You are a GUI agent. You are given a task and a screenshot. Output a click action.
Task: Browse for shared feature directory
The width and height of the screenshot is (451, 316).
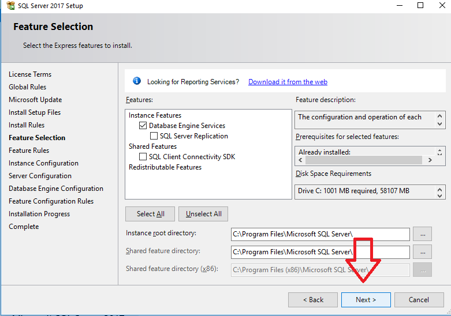[423, 252]
